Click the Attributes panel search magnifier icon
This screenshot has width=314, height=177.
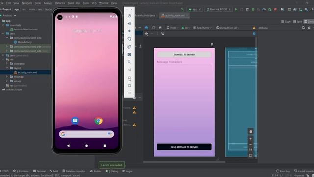tap(303, 28)
